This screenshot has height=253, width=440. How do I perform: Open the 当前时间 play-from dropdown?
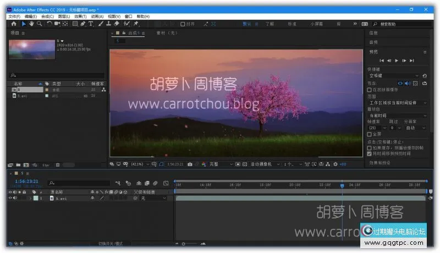[x=398, y=116]
